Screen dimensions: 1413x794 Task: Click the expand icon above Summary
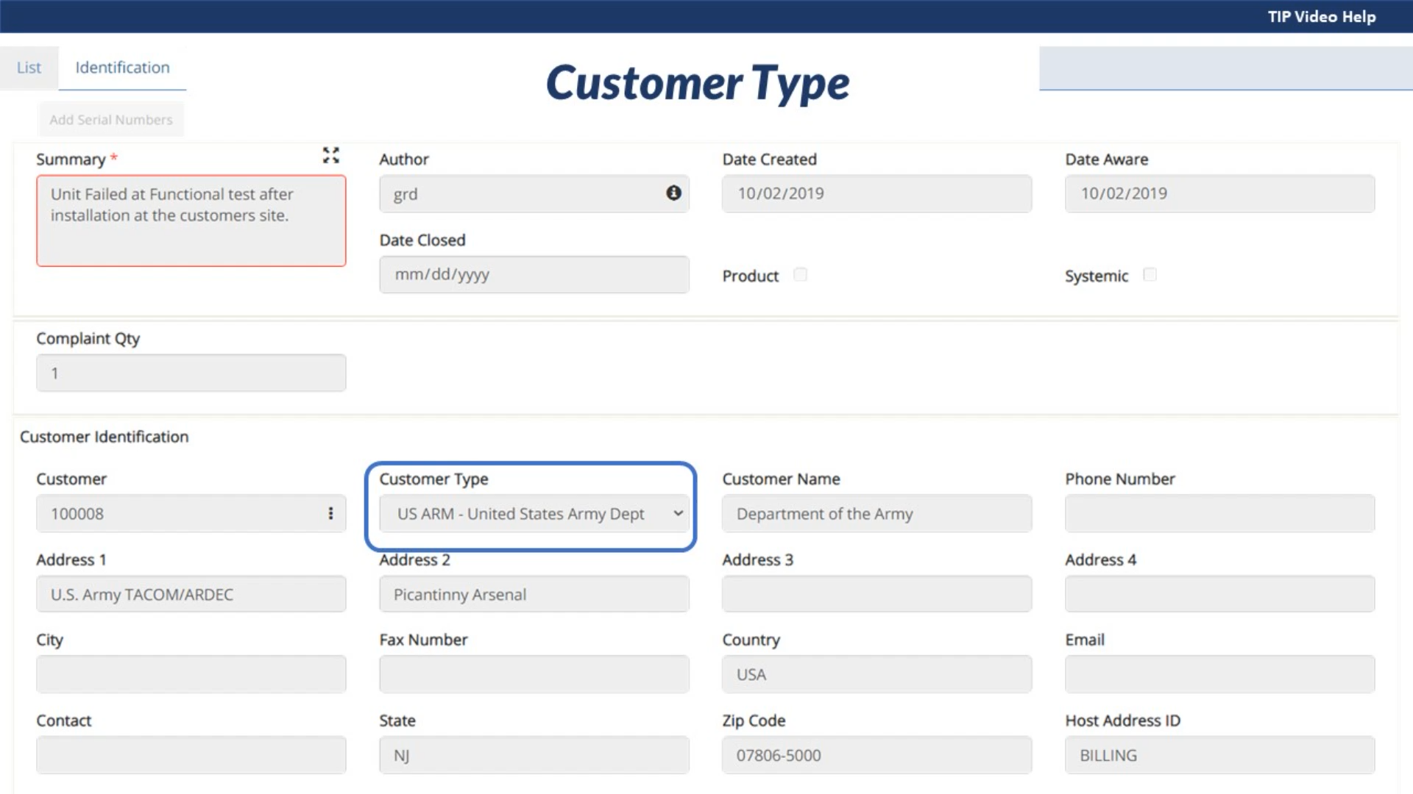click(330, 155)
